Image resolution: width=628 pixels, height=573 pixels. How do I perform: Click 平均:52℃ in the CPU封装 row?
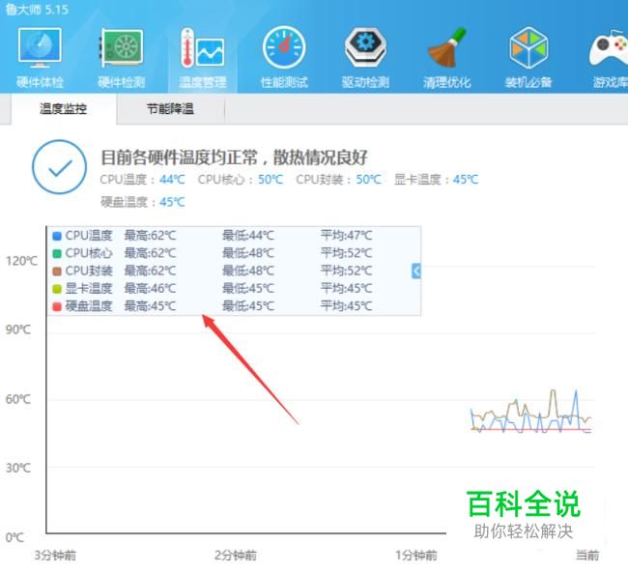point(346,271)
